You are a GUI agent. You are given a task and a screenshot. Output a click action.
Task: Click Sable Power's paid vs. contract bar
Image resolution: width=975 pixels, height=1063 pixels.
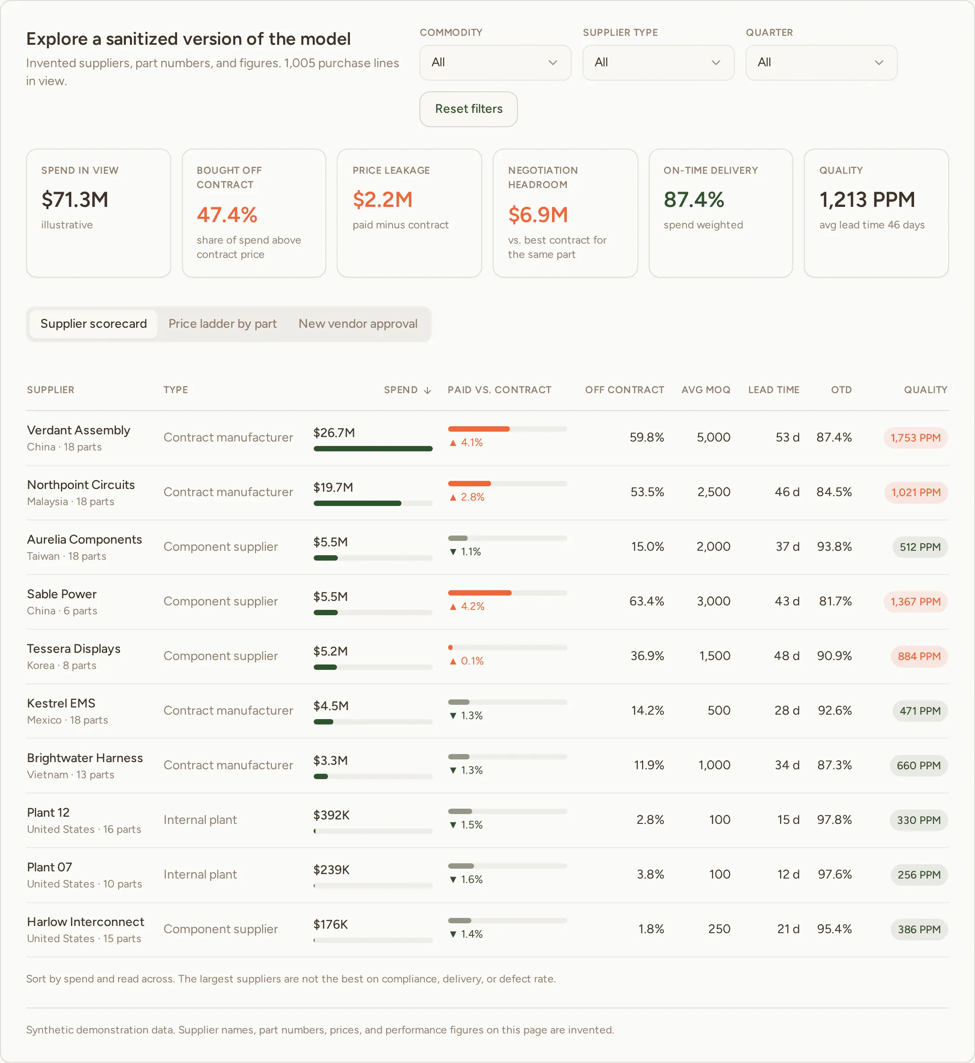coord(507,593)
